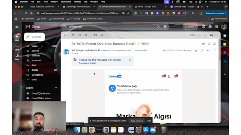Open the Gmail main menu hamburger icon
Screen dimensions: 241x135
tap(17, 27)
